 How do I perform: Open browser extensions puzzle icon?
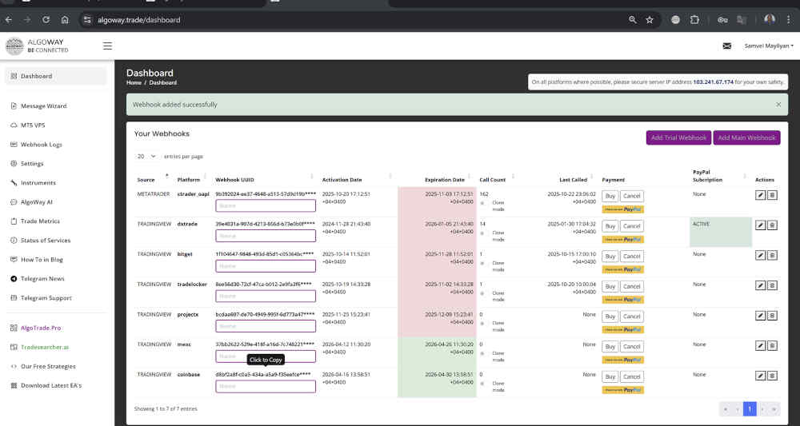[694, 20]
